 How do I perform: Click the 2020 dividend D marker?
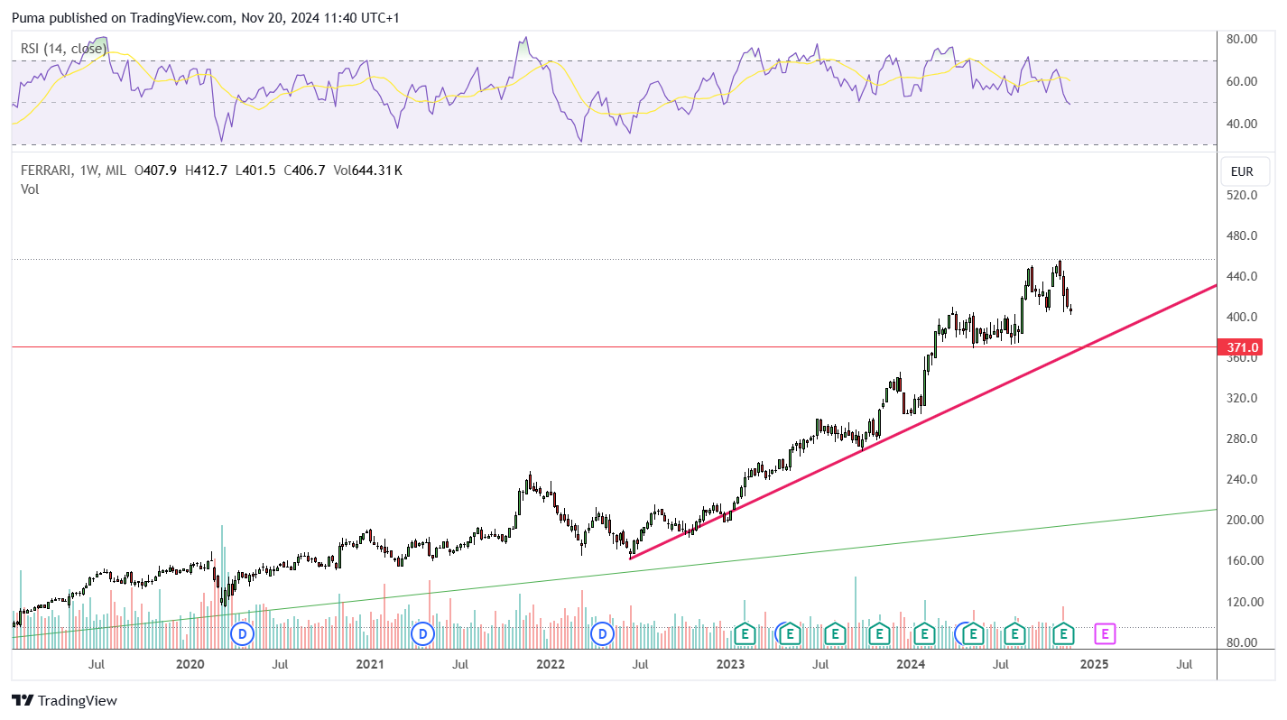[x=242, y=634]
